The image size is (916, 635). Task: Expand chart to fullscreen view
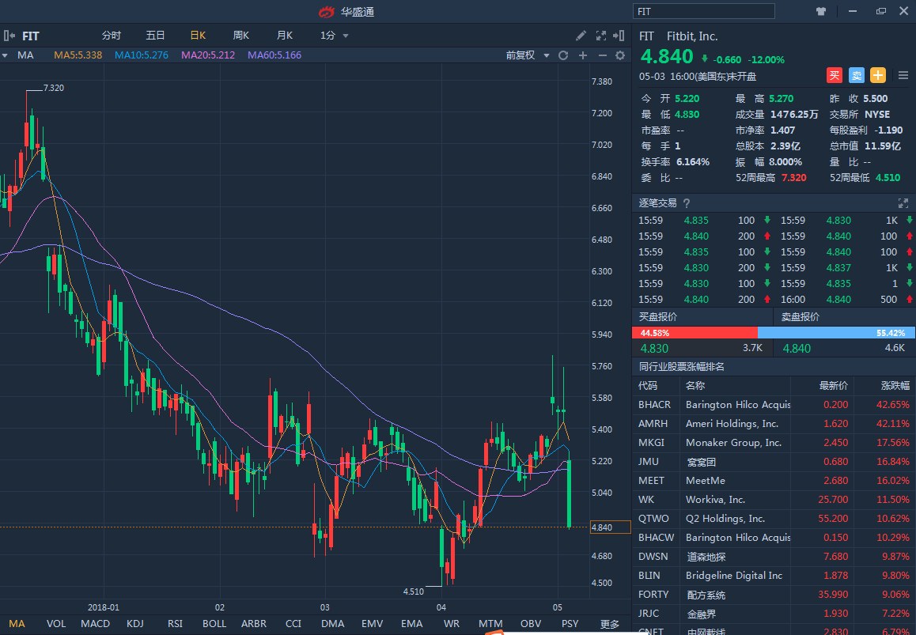[600, 36]
